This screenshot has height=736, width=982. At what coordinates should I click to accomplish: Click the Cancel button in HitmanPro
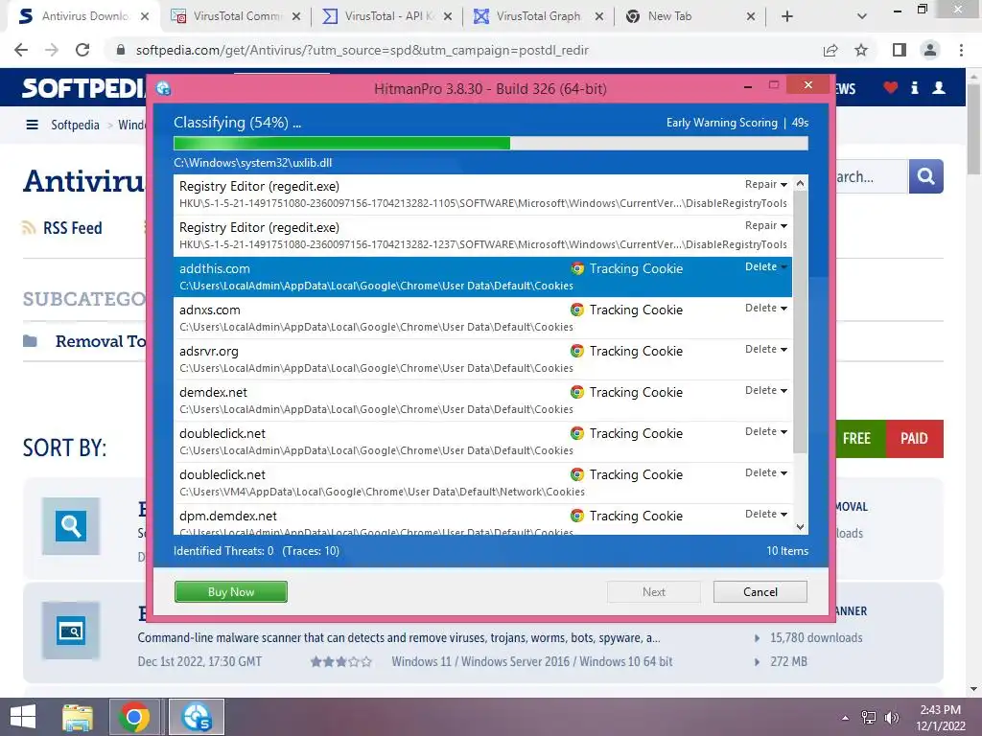click(760, 591)
